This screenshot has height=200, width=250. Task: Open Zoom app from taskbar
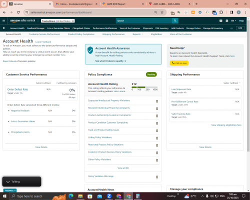click(109, 196)
